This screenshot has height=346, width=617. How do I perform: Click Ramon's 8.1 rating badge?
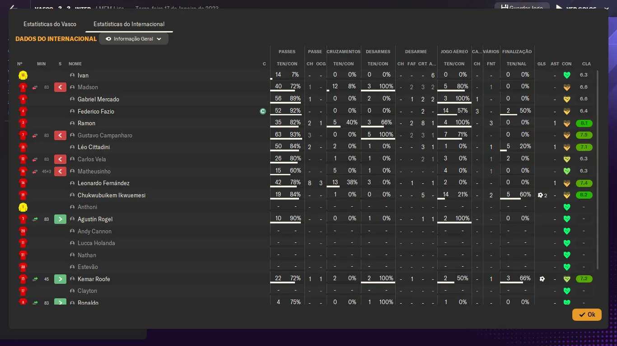584,123
